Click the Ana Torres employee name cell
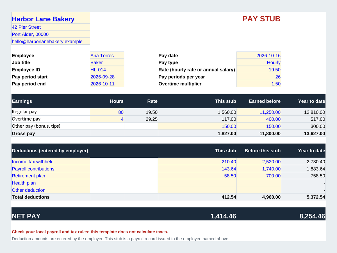 click(x=107, y=55)
